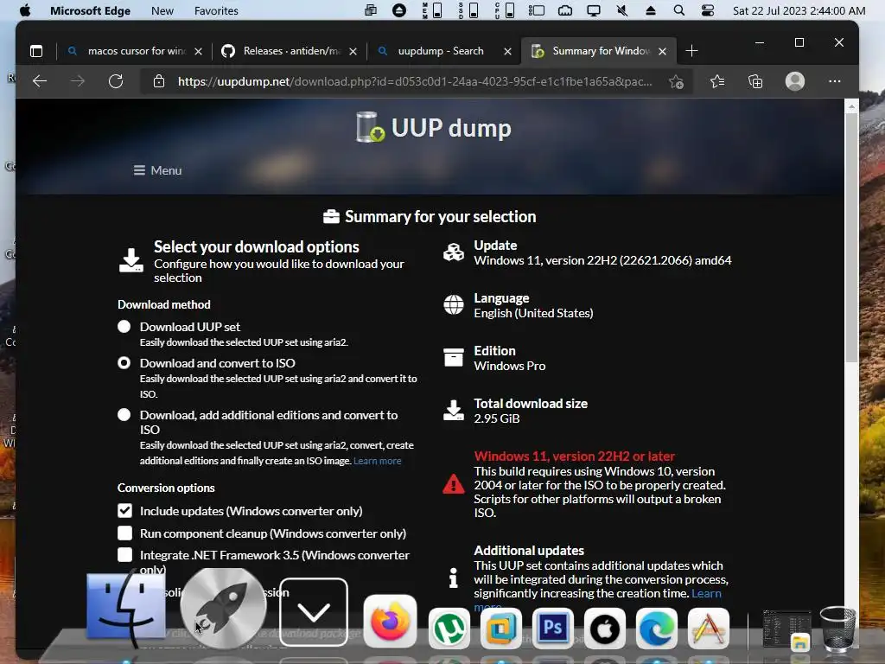Click the UUP dump logo title
The image size is (885, 664).
(434, 128)
